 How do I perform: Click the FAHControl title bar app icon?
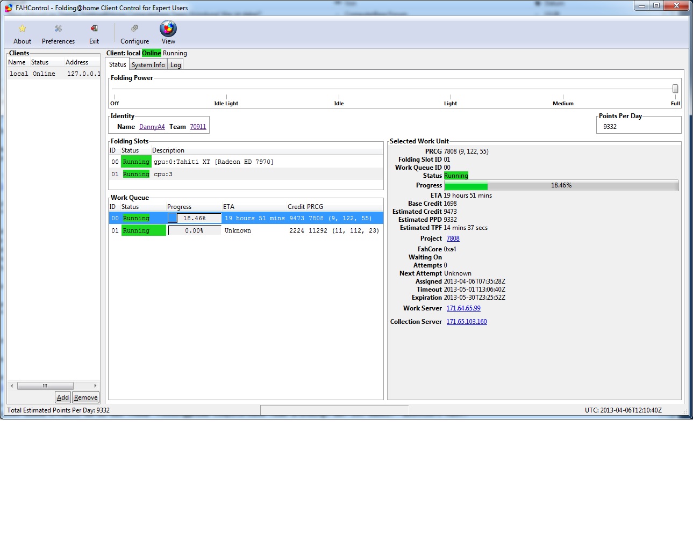pyautogui.click(x=8, y=8)
